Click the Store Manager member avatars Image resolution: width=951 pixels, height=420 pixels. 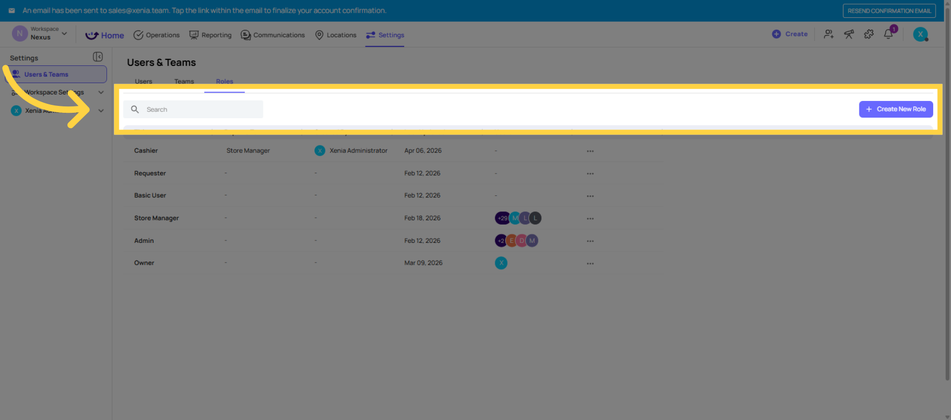coord(518,218)
